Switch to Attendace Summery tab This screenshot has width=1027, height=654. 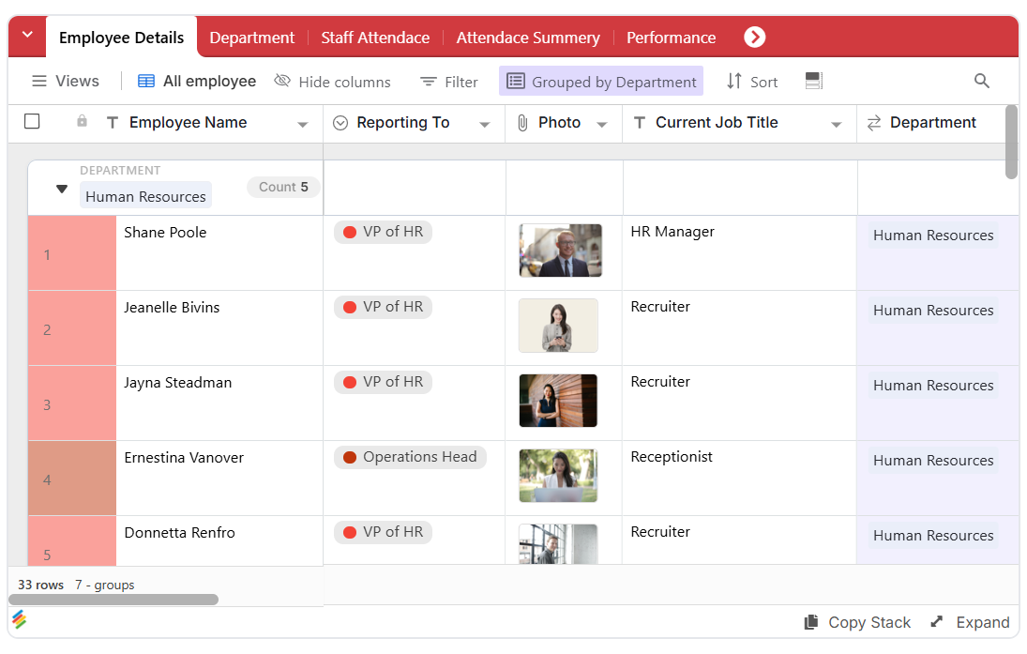coord(528,38)
